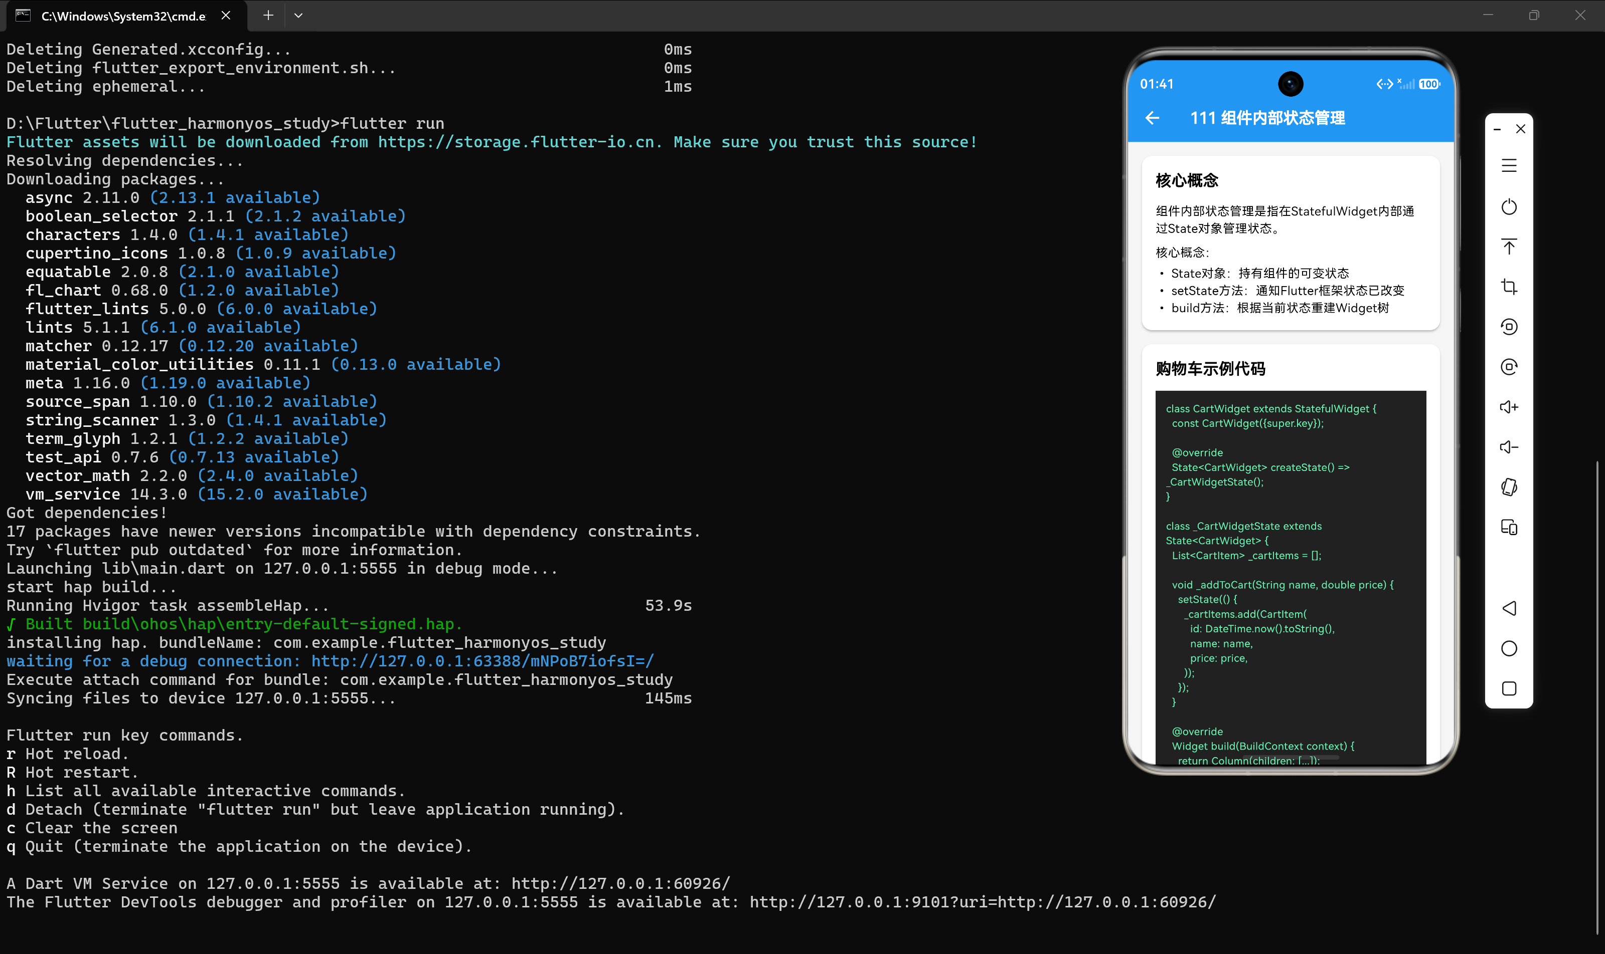This screenshot has height=954, width=1605.
Task: Click the CartWidget code block
Action: (1291, 577)
